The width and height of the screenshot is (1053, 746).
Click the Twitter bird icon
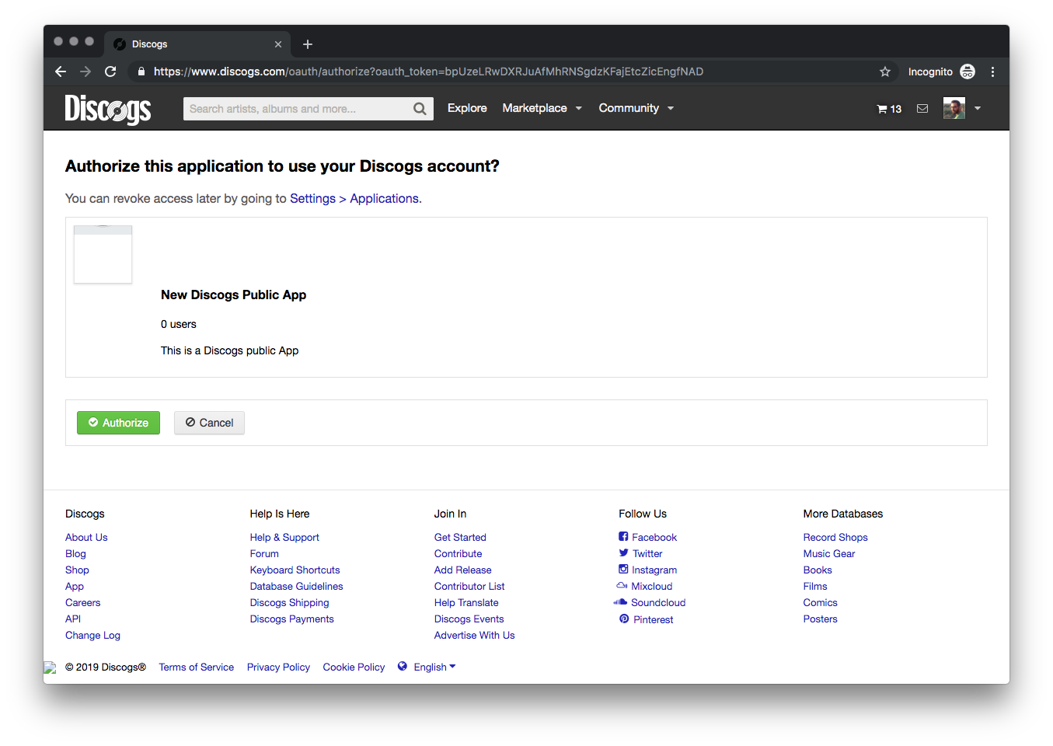623,553
